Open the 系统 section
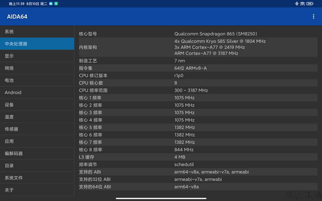This screenshot has width=322, height=201. 37,32
